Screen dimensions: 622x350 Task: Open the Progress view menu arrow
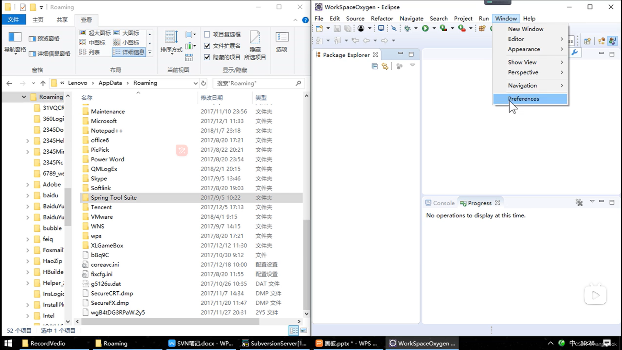tap(592, 201)
